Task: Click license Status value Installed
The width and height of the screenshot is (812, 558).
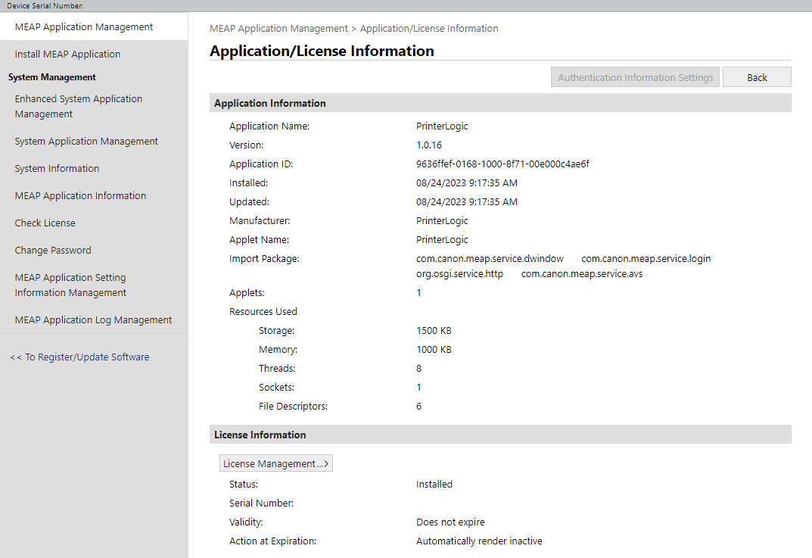Action: pyautogui.click(x=434, y=485)
